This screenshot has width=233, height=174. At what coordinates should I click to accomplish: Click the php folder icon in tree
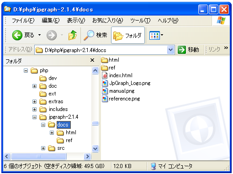(x=34, y=71)
